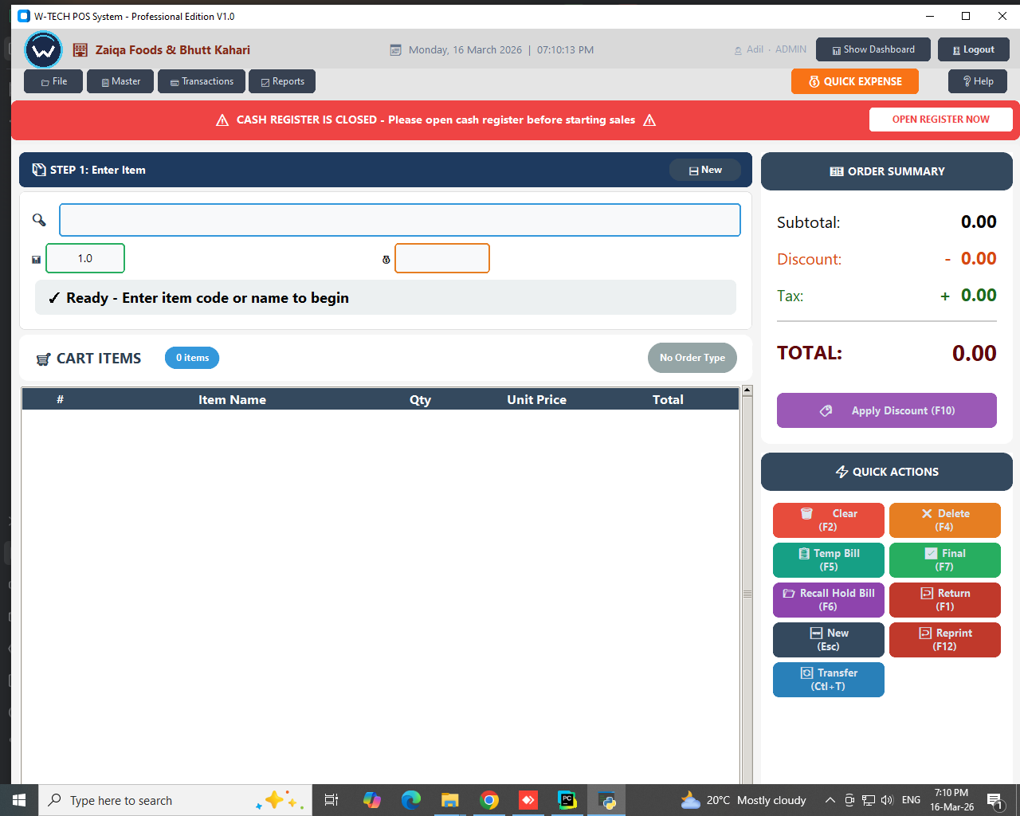The height and width of the screenshot is (816, 1020).
Task: Open the Help button
Action: tap(978, 81)
